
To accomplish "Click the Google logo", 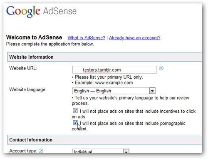I will click(x=23, y=12).
